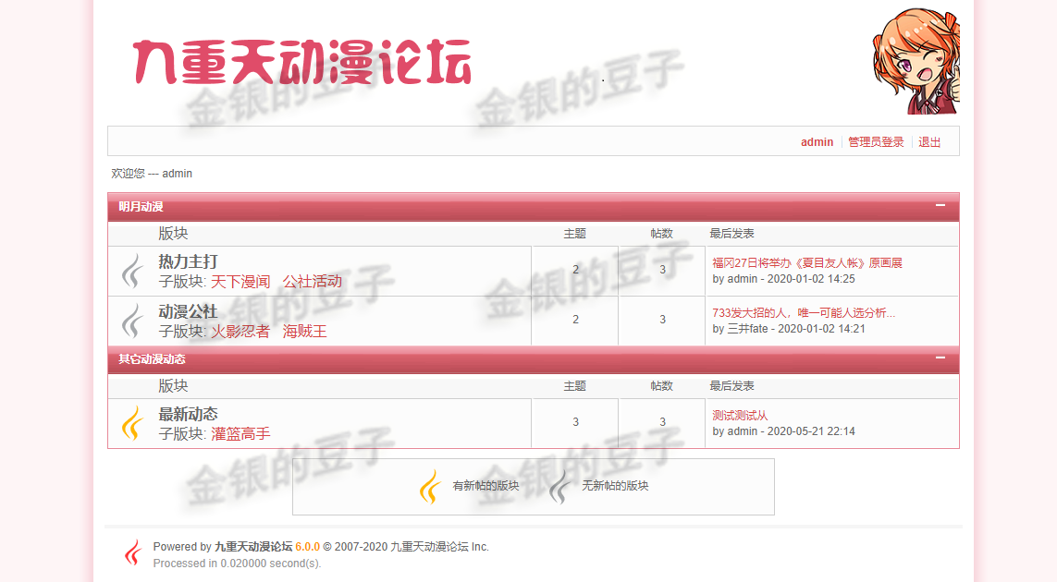Collapse the 明月动漫 category section
The height and width of the screenshot is (582, 1057).
pyautogui.click(x=941, y=207)
